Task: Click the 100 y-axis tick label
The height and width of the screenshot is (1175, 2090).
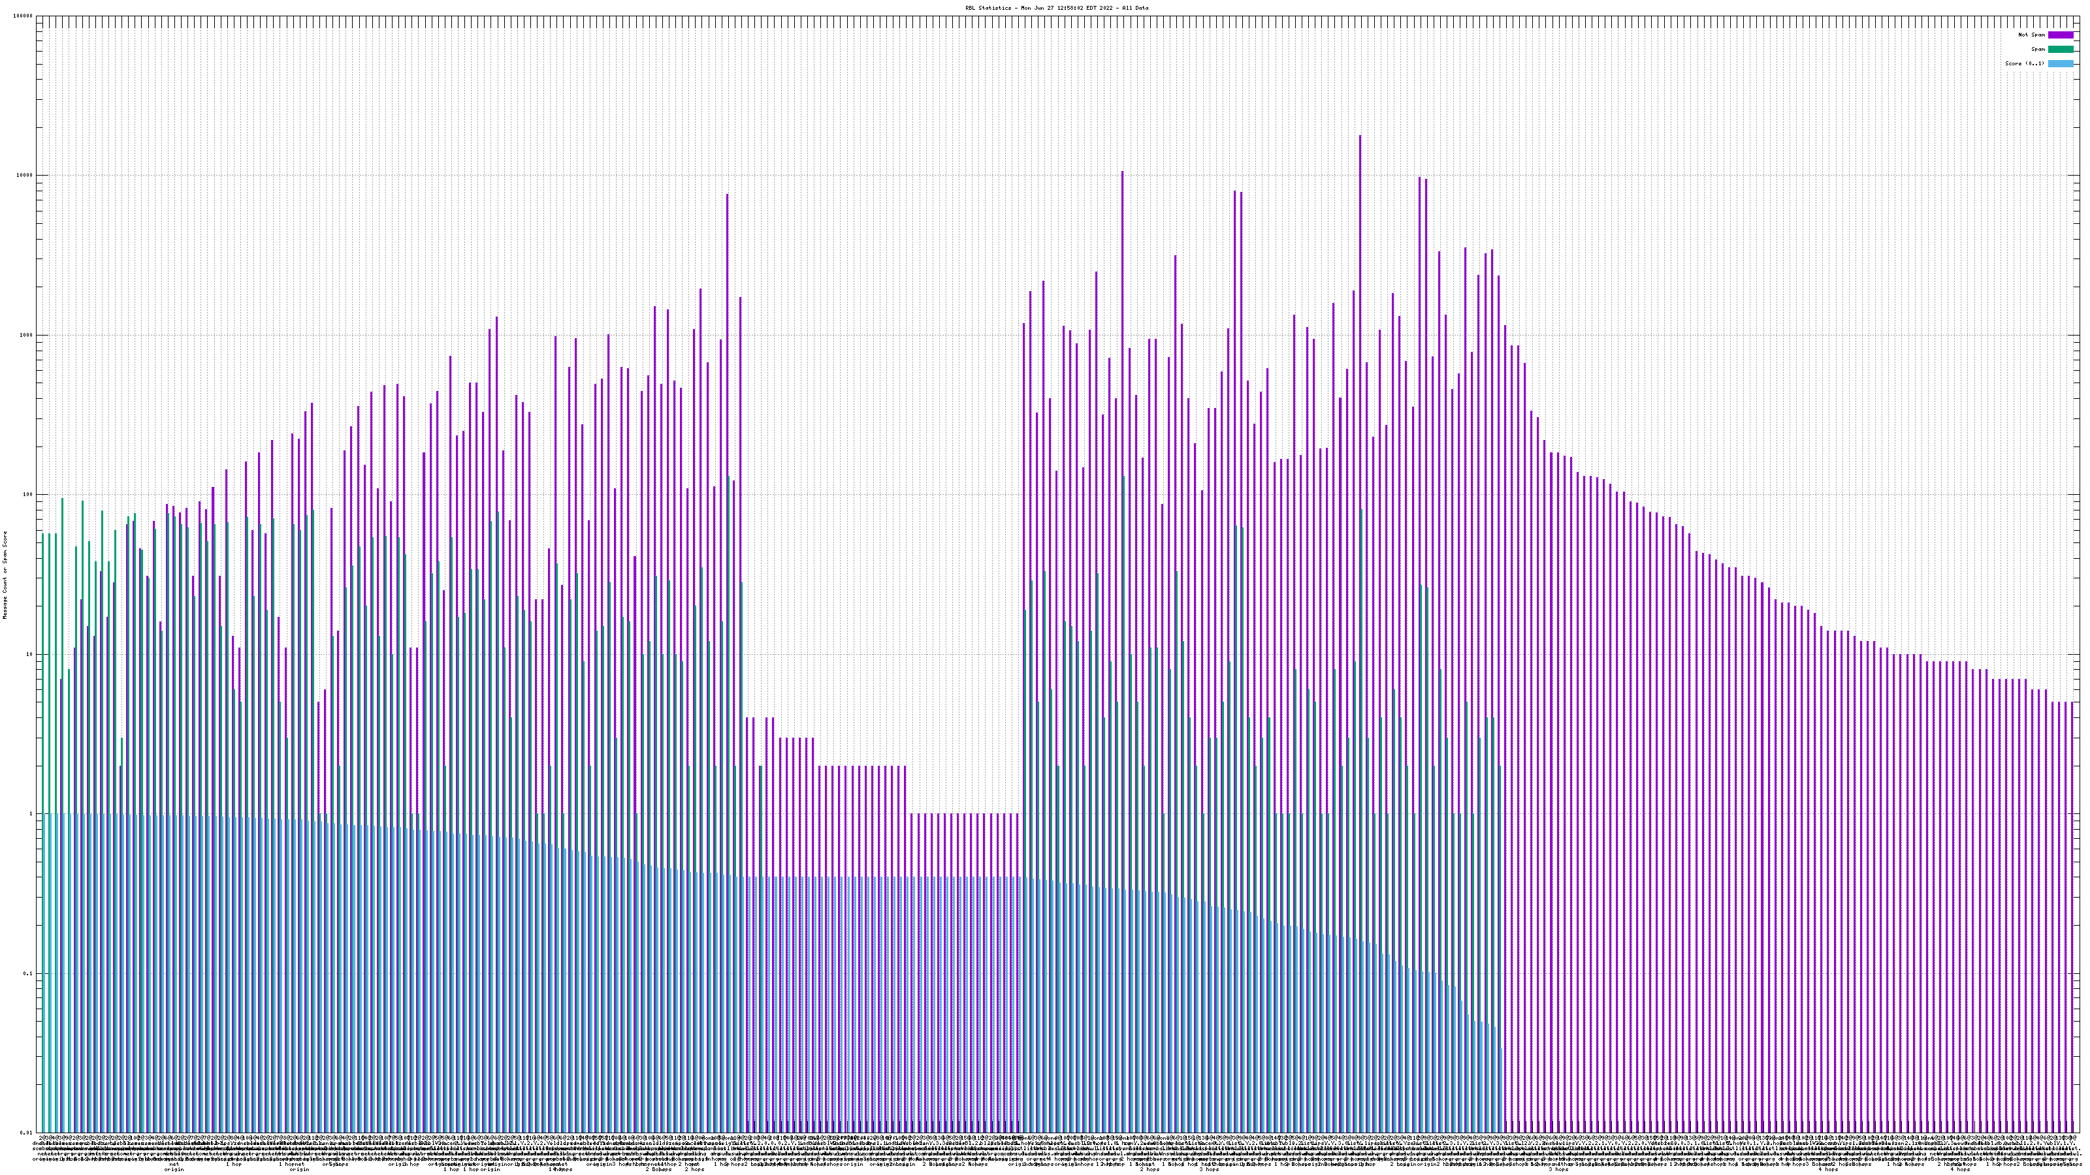Action: pyautogui.click(x=28, y=495)
